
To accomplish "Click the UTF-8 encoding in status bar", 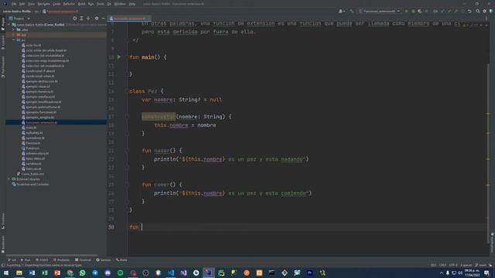I will click(453, 265).
